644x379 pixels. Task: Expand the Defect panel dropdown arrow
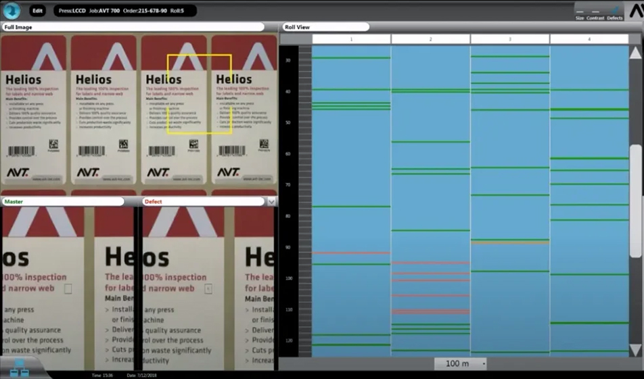tap(271, 202)
